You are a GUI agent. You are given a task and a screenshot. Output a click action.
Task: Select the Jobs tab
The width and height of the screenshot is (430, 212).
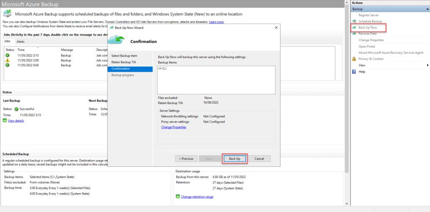pyautogui.click(x=8, y=41)
